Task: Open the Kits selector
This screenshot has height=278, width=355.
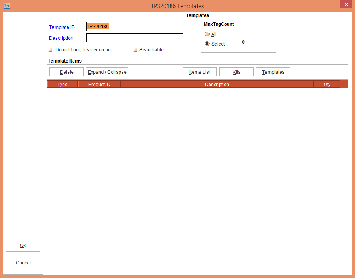Action: click(x=236, y=72)
